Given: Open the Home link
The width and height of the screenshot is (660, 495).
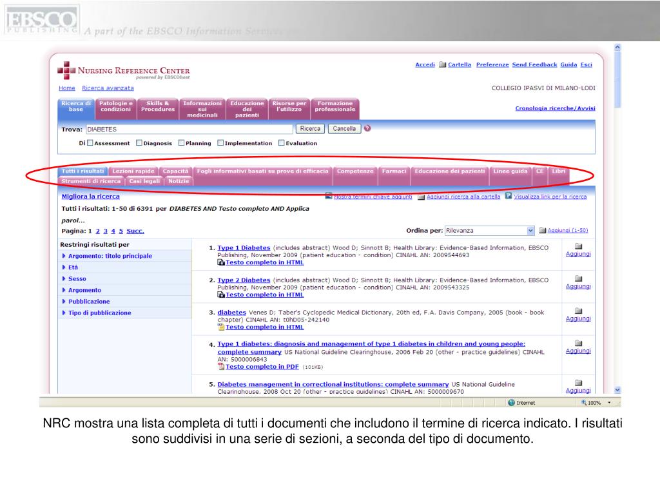Looking at the screenshot, I should click(67, 88).
